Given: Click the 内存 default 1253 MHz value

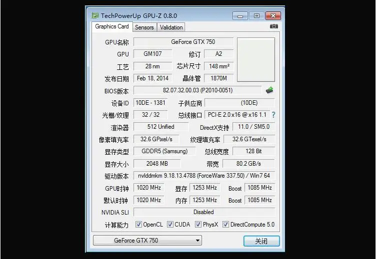Looking at the screenshot, I should pos(205,200).
